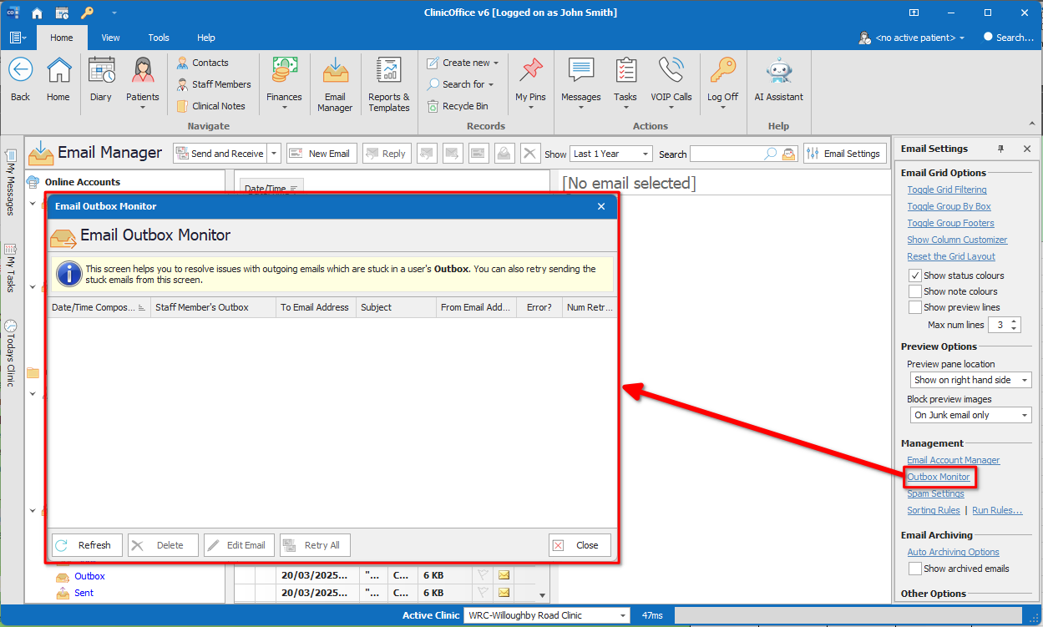Open the Tools ribbon tab
Screen dimensions: 1043x627
159,38
